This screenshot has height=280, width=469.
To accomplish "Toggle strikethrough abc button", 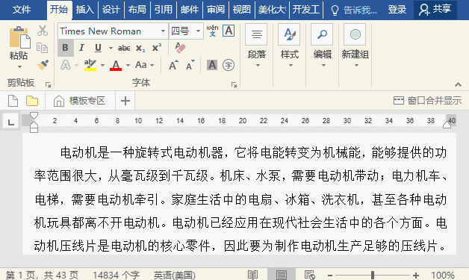I will (124, 49).
